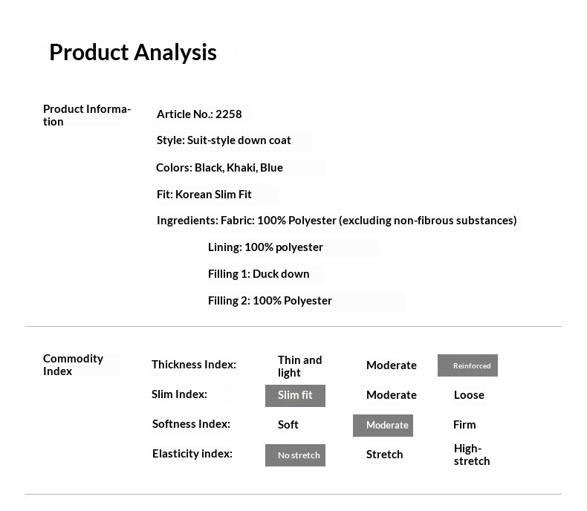Click the Product Analysis heading
Viewport: 587px width, 511px height.
coord(133,53)
